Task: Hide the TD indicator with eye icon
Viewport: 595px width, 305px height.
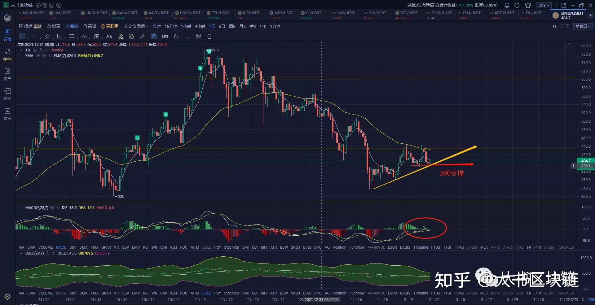Action: 35,50
